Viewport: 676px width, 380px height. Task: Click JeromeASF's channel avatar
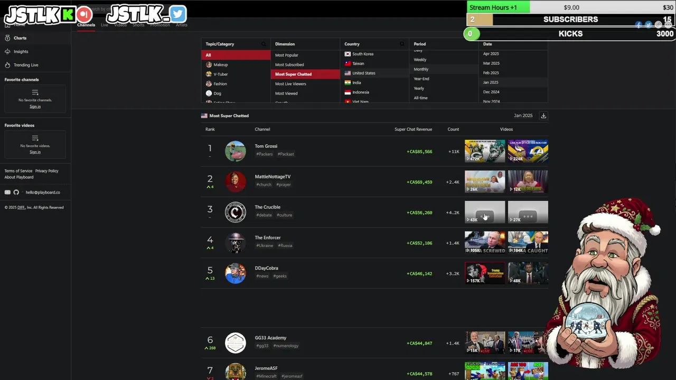235,372
